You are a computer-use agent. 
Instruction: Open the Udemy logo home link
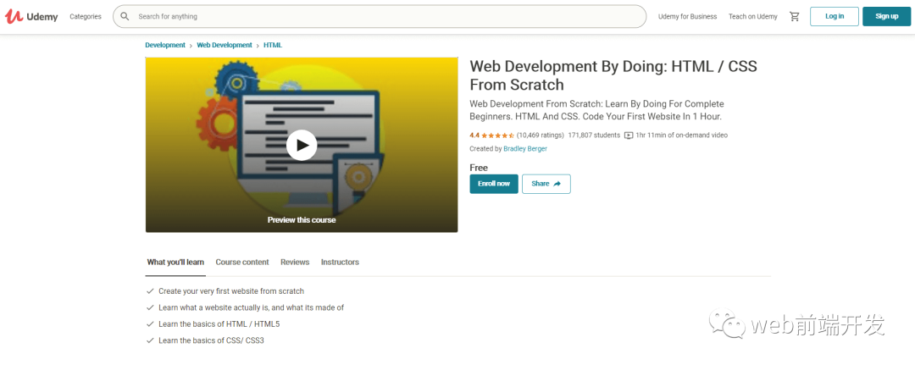click(x=31, y=16)
